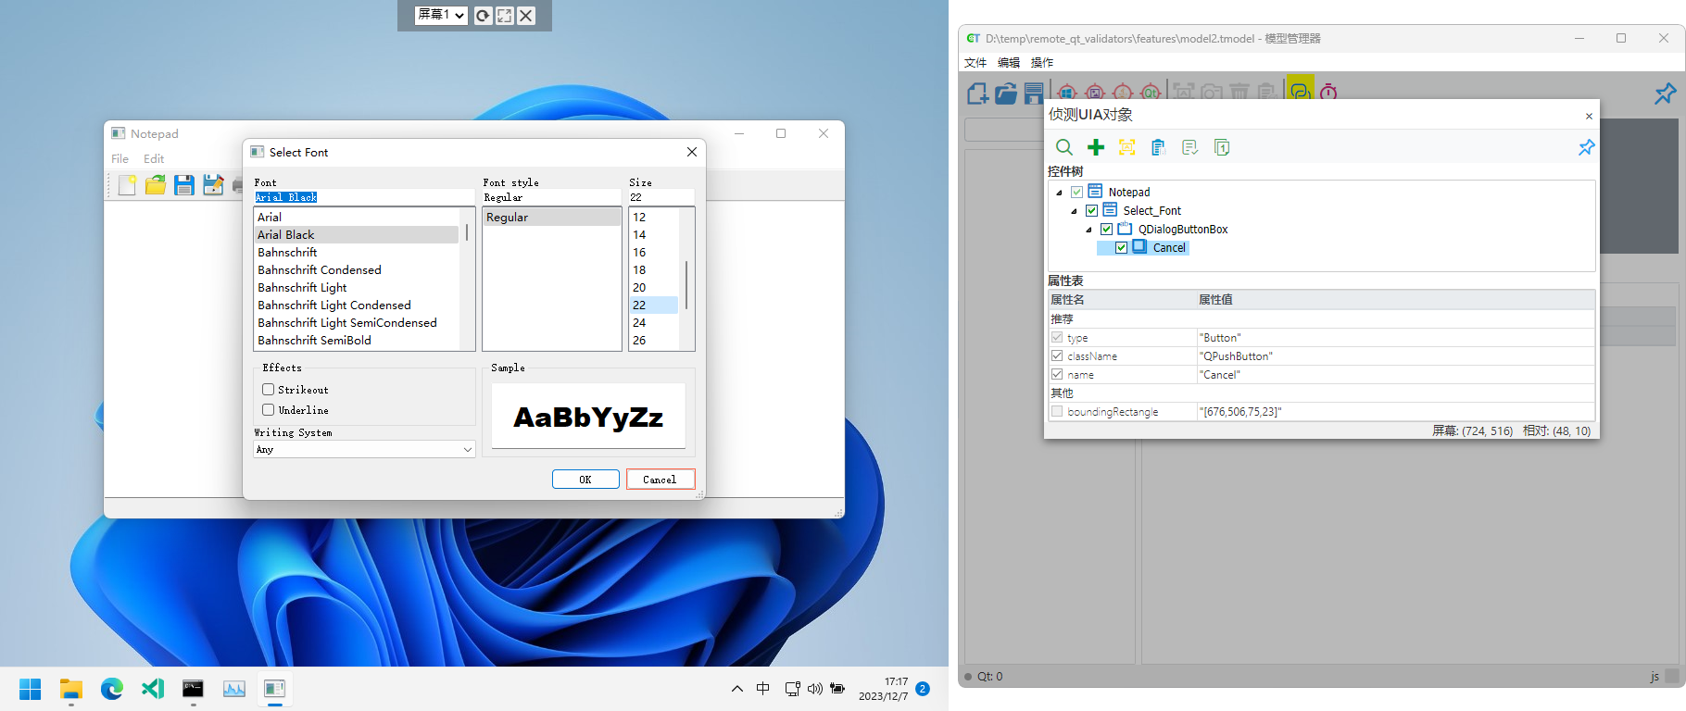Open the 编辑 menu in the model manager
The width and height of the screenshot is (1686, 711).
pos(1009,63)
